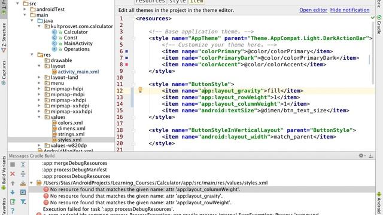383x215 pixels.
Task: Click the editor vertical scrollbar
Action: point(373,53)
